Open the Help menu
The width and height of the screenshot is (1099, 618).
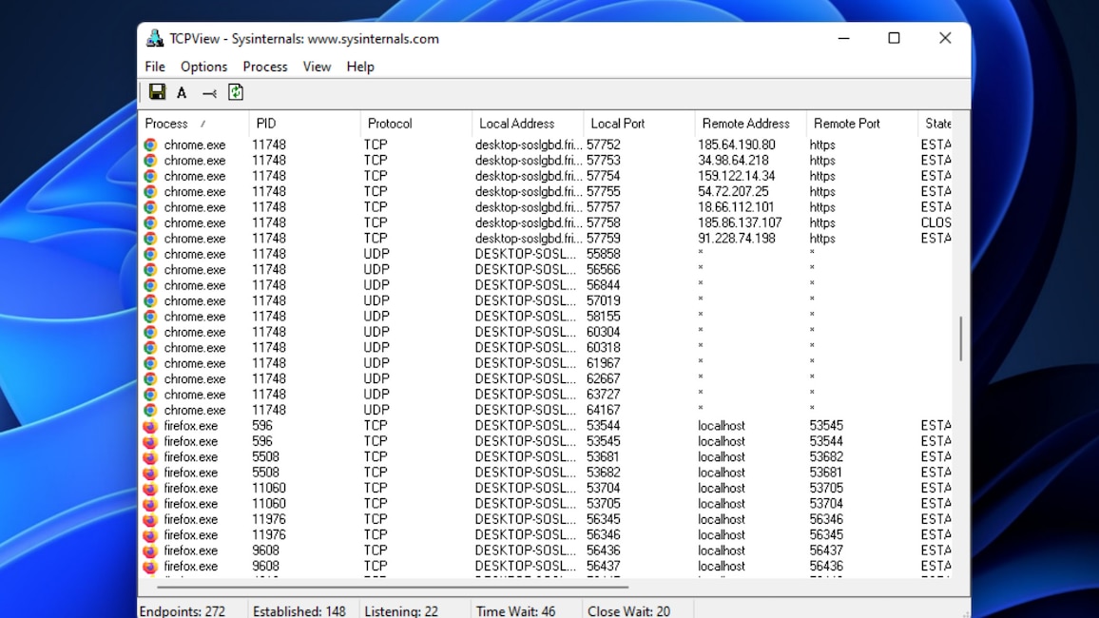point(359,67)
